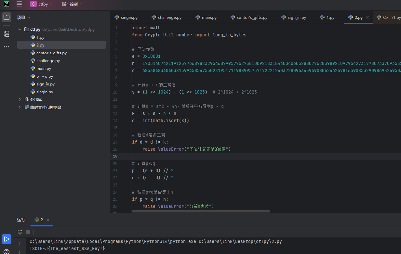Click the More tool windows ellipsis
The width and height of the screenshot is (401, 254).
coord(7,47)
